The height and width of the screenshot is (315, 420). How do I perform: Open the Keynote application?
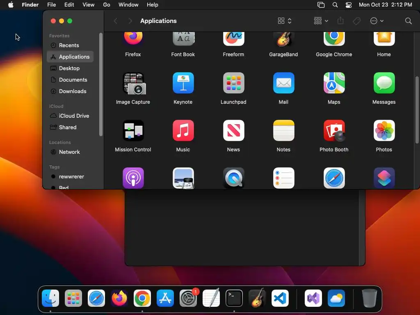[x=183, y=83]
